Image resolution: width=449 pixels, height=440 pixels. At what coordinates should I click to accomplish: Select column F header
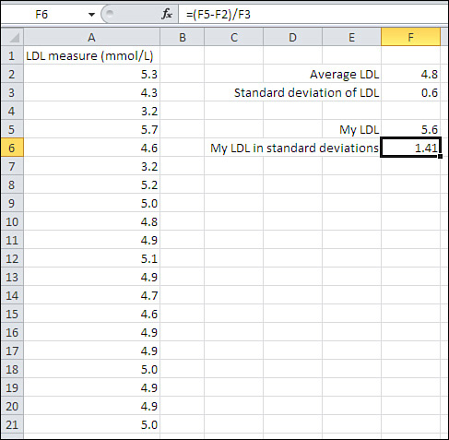click(410, 38)
